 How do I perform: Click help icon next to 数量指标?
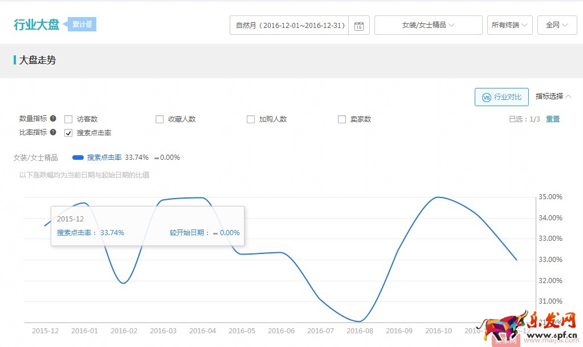(x=53, y=119)
